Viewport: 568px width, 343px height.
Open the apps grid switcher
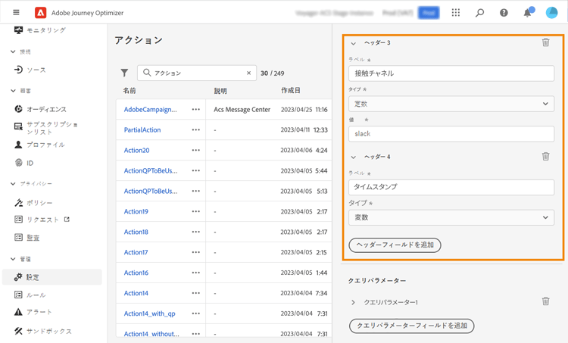(x=456, y=13)
